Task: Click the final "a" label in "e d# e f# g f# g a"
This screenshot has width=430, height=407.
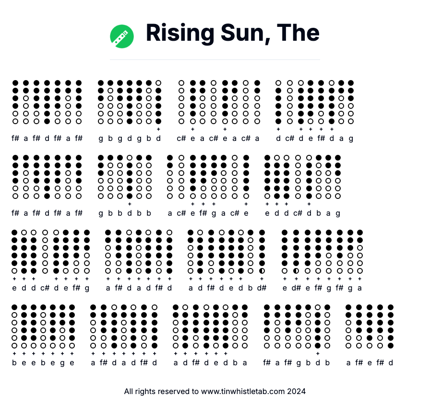Action: [x=359, y=288]
